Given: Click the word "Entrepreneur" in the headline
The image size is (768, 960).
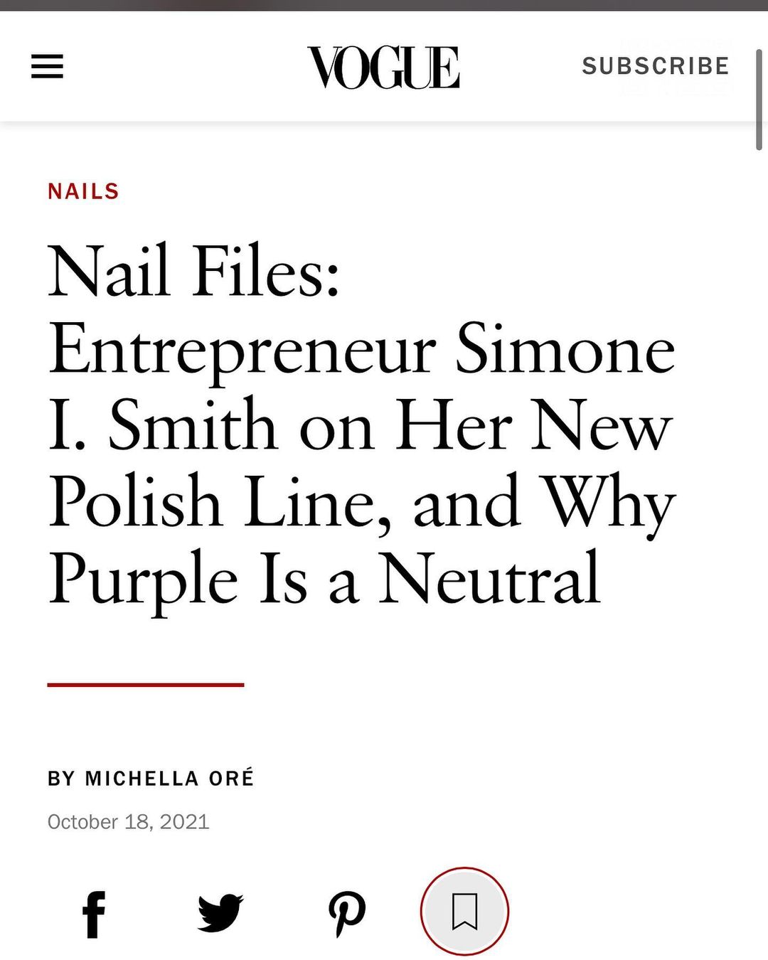Looking at the screenshot, I should coord(242,348).
